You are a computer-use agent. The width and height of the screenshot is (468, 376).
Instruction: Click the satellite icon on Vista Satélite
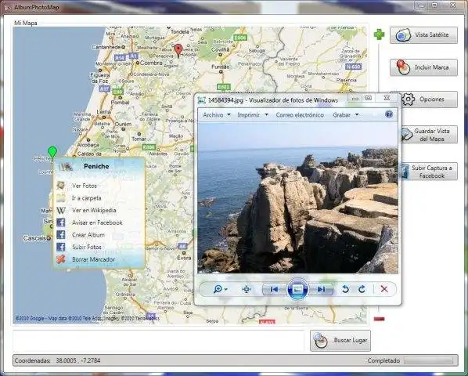pos(402,35)
